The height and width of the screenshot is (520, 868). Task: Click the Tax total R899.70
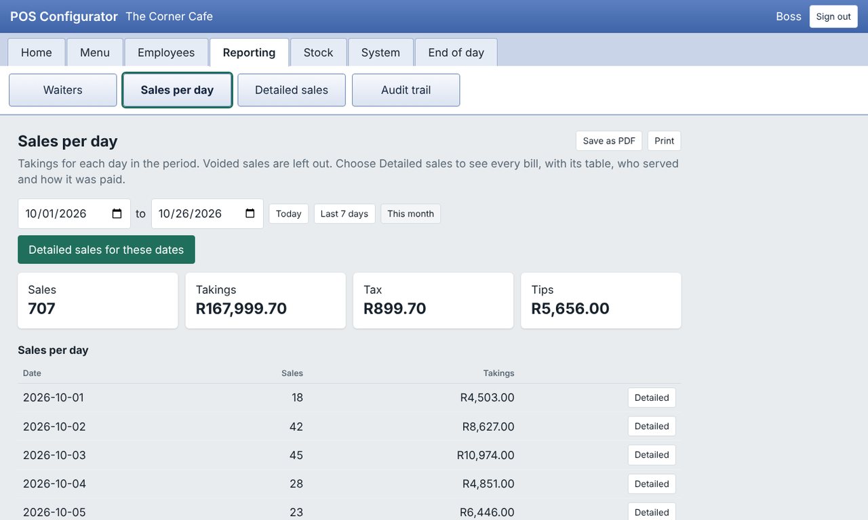pos(395,309)
